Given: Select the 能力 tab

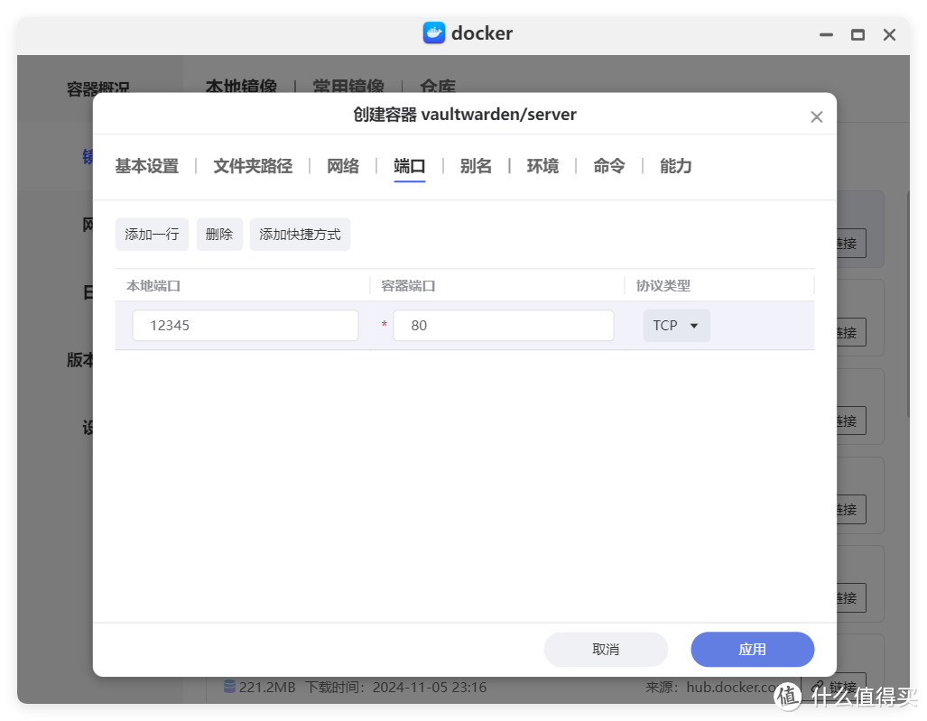Looking at the screenshot, I should (x=676, y=166).
